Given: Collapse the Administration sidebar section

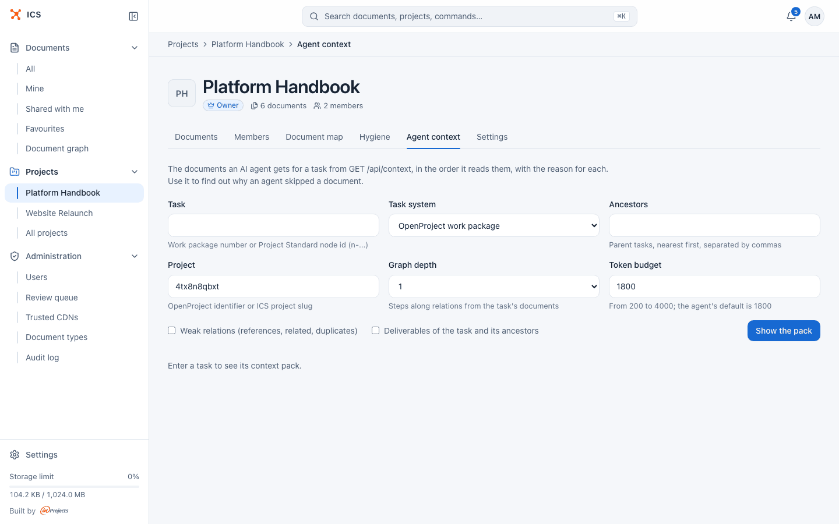Looking at the screenshot, I should tap(135, 256).
